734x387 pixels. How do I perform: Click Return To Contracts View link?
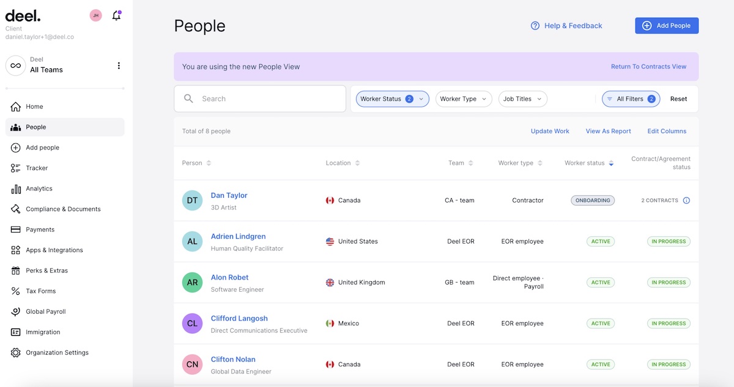pos(648,67)
